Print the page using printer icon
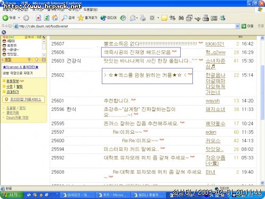Image resolution: width=265 pixels, height=199 pixels. (143, 18)
